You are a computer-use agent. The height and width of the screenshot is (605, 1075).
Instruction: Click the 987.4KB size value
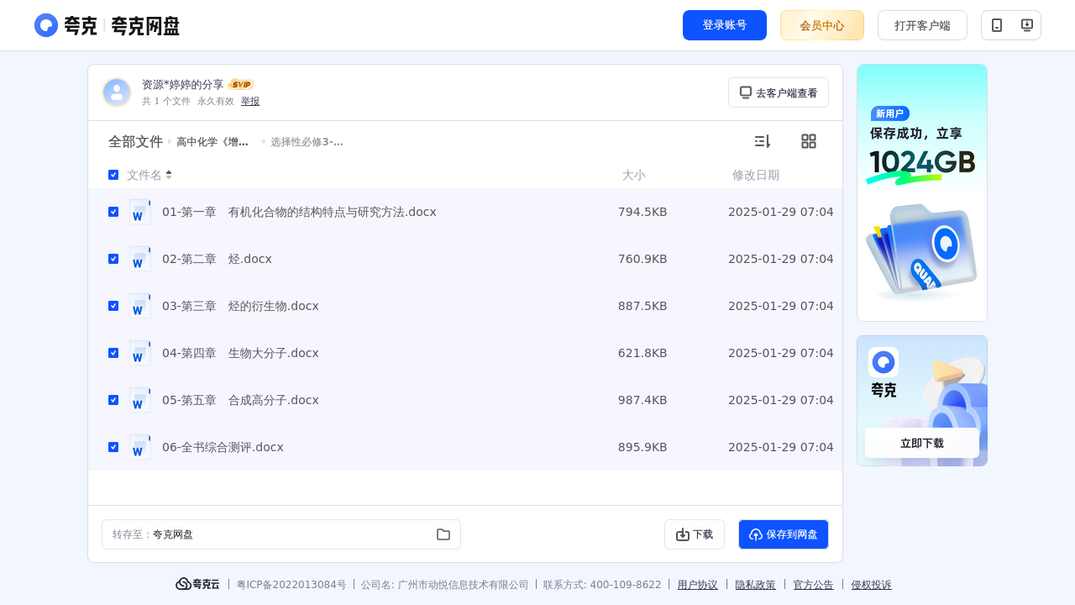642,400
